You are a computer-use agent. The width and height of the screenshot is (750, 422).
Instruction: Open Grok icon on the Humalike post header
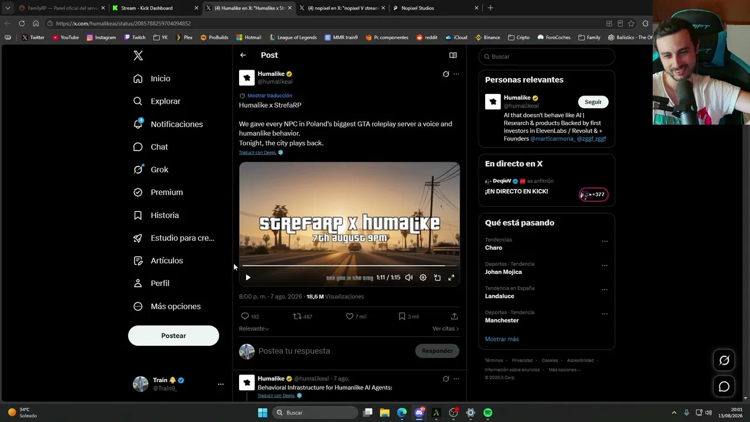coord(446,74)
